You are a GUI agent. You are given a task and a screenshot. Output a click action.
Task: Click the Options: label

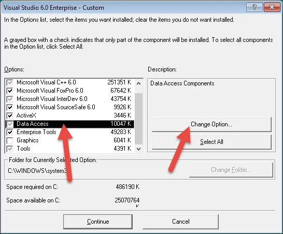pyautogui.click(x=14, y=69)
